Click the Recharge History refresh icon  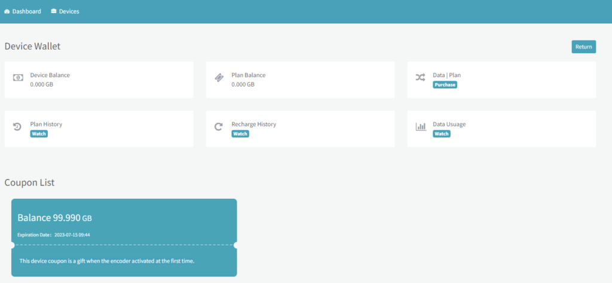[219, 127]
